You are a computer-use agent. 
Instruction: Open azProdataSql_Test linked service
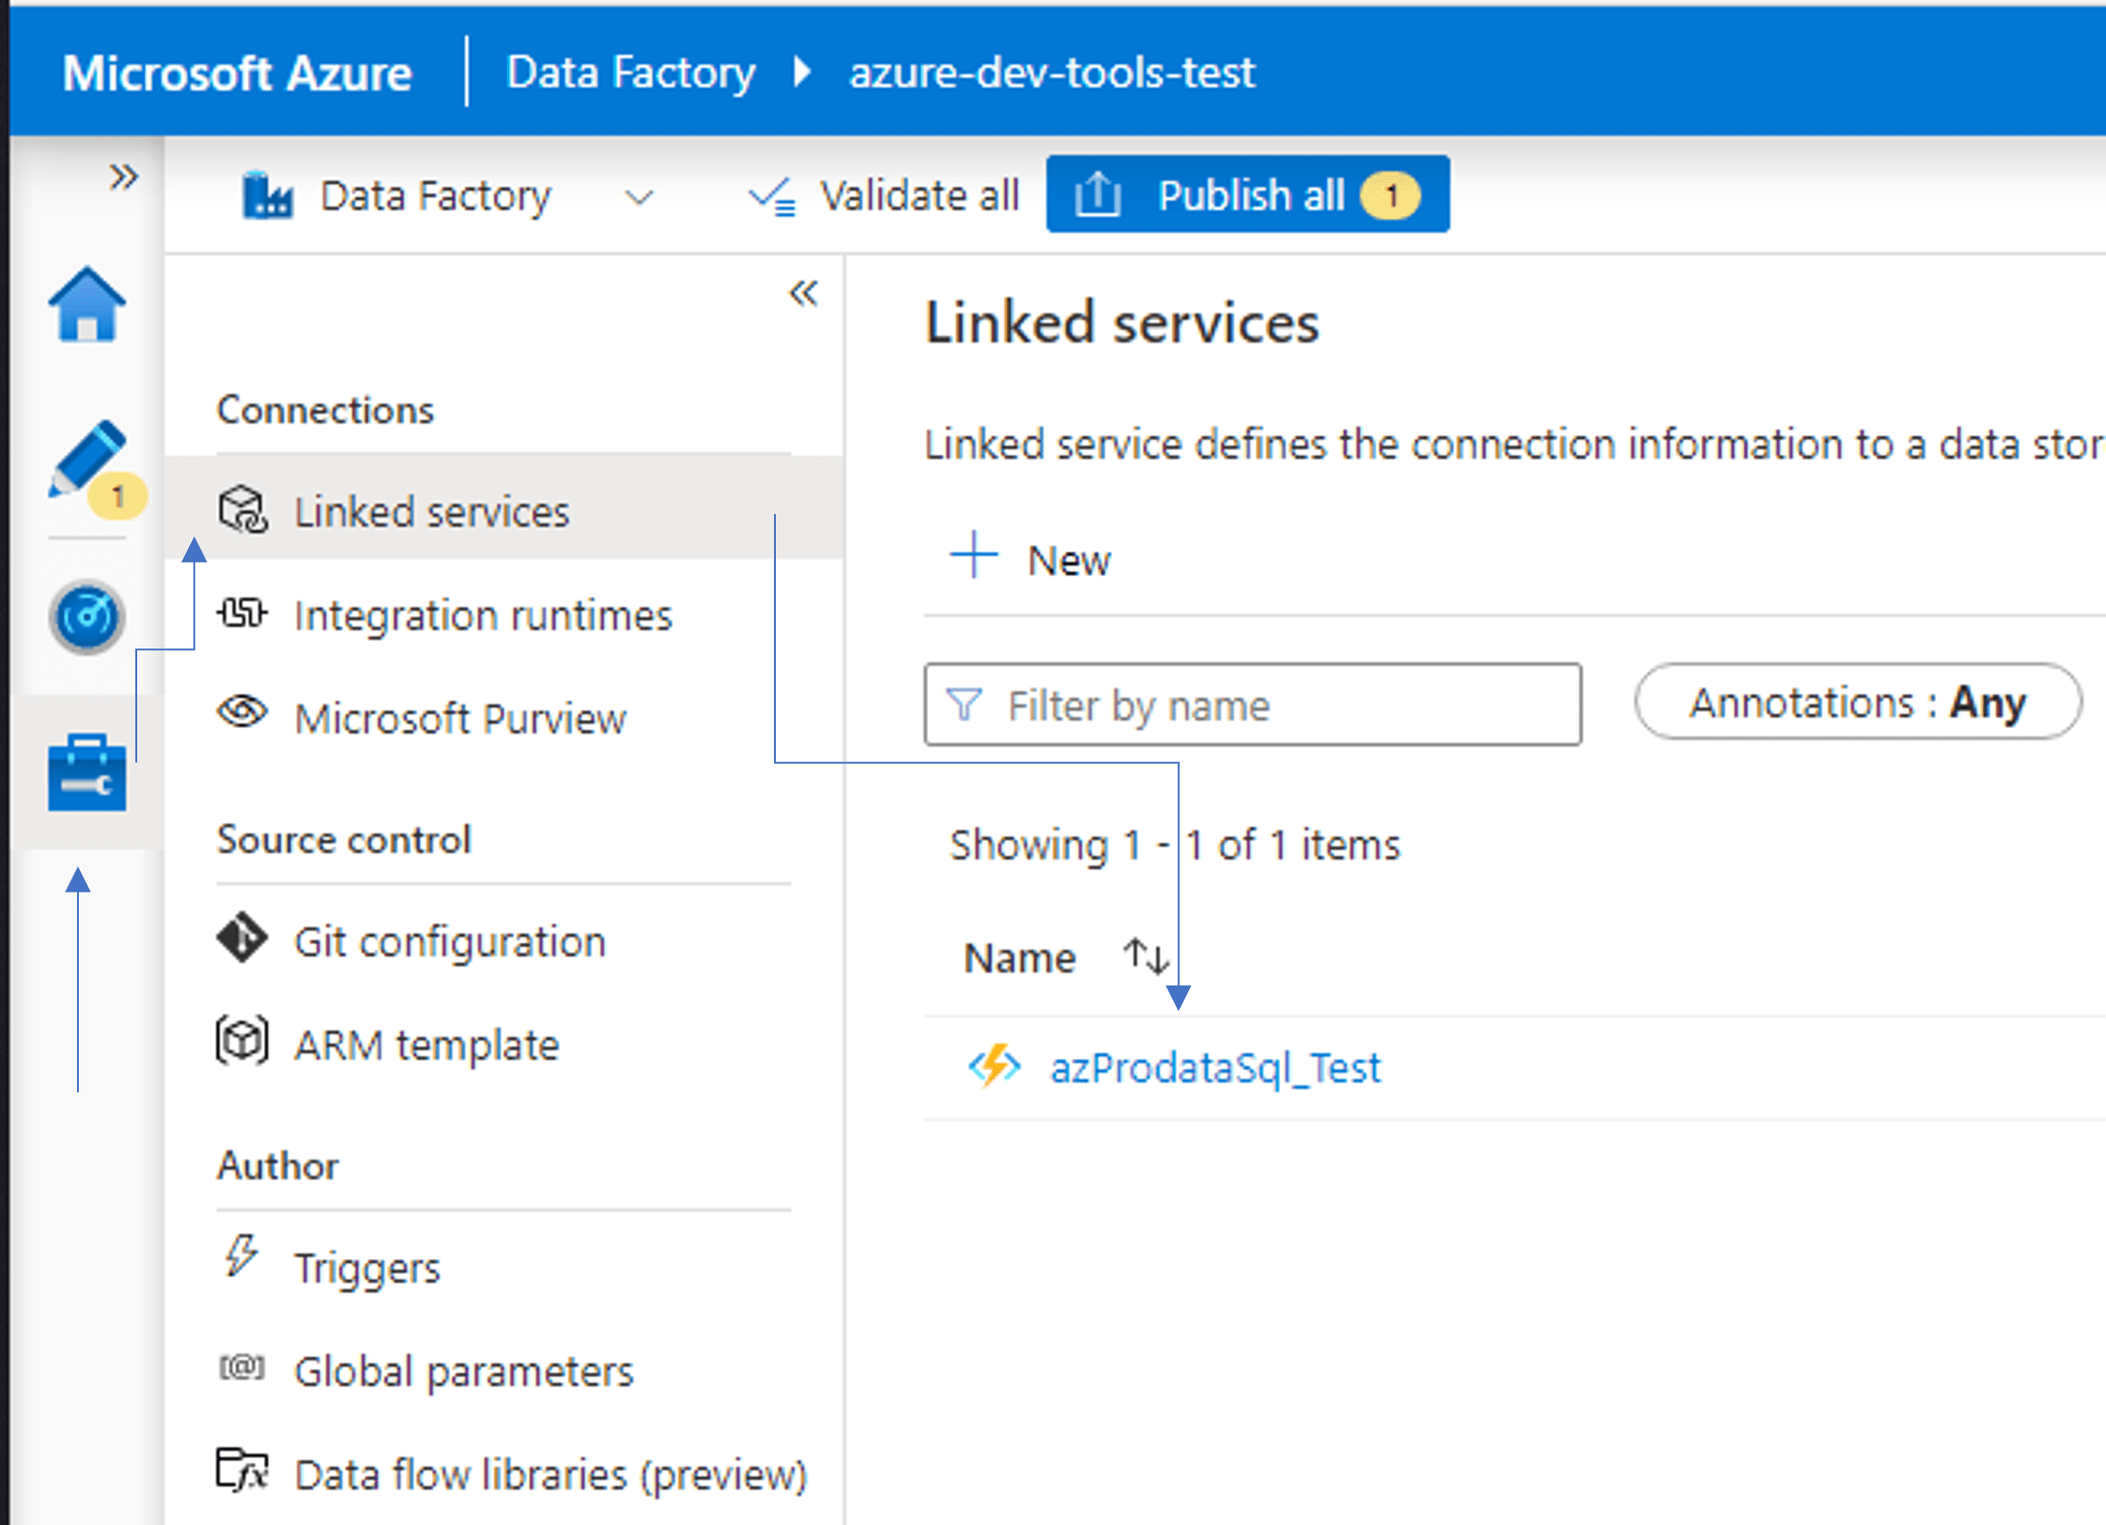pyautogui.click(x=1216, y=1067)
